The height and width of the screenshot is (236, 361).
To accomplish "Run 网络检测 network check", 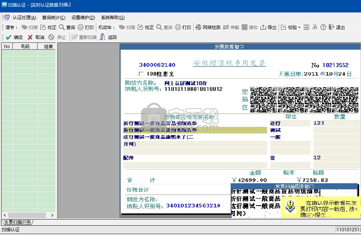I will [x=208, y=27].
